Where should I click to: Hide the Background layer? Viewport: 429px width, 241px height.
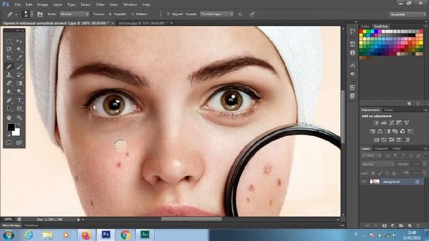364,181
